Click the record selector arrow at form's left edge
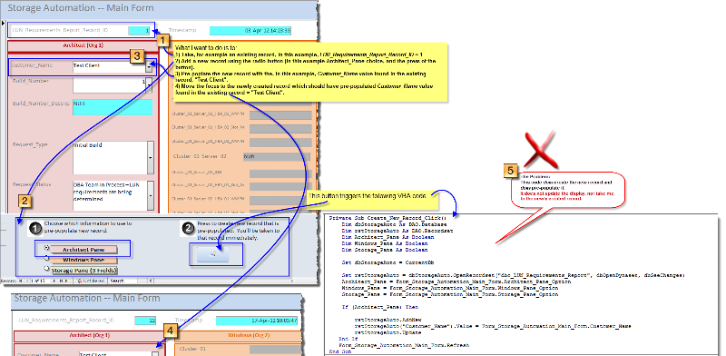Image resolution: width=726 pixels, height=356 pixels. coord(4,23)
